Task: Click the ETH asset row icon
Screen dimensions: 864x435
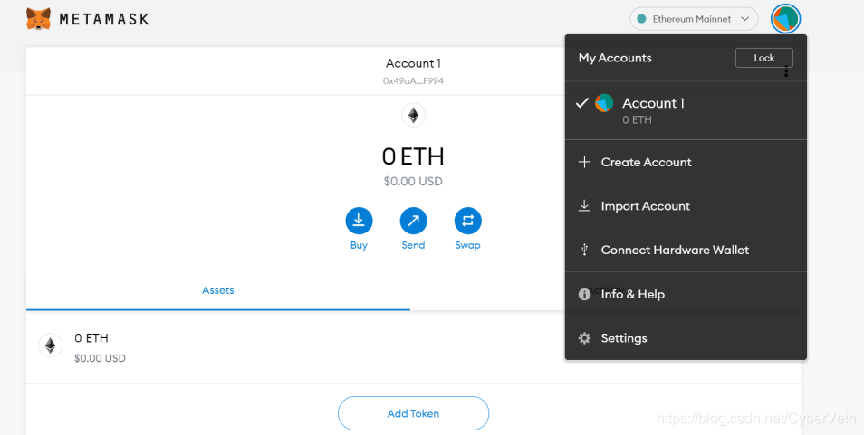Action: (x=50, y=345)
